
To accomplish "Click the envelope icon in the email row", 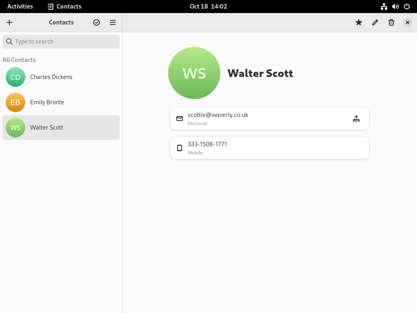I will point(180,119).
